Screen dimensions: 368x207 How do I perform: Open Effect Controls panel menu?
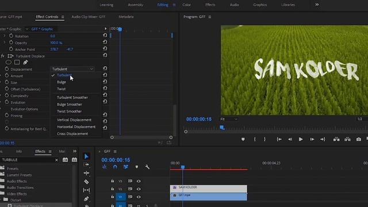tap(63, 17)
